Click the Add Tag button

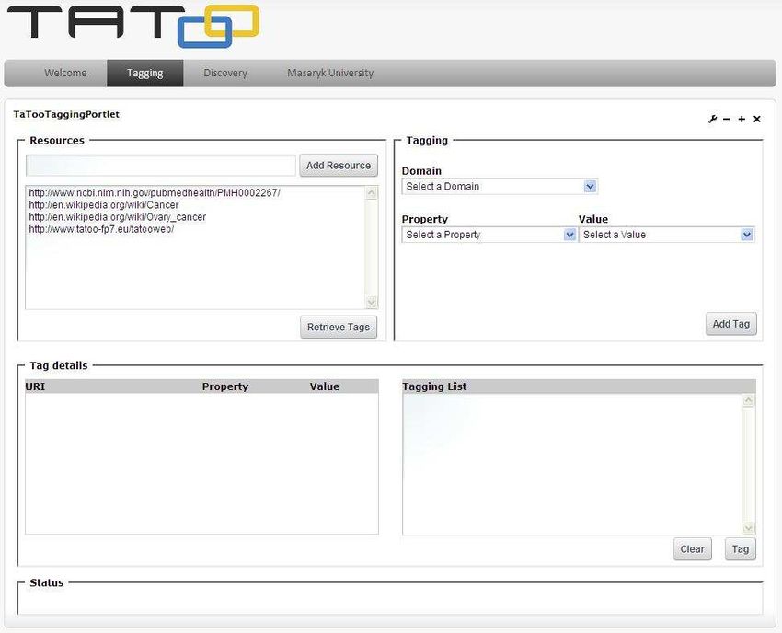click(730, 324)
